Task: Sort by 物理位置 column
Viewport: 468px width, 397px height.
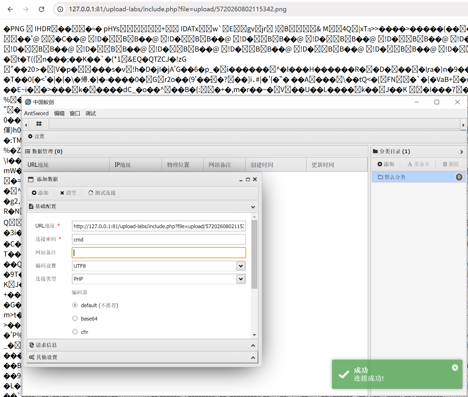Action: point(183,165)
